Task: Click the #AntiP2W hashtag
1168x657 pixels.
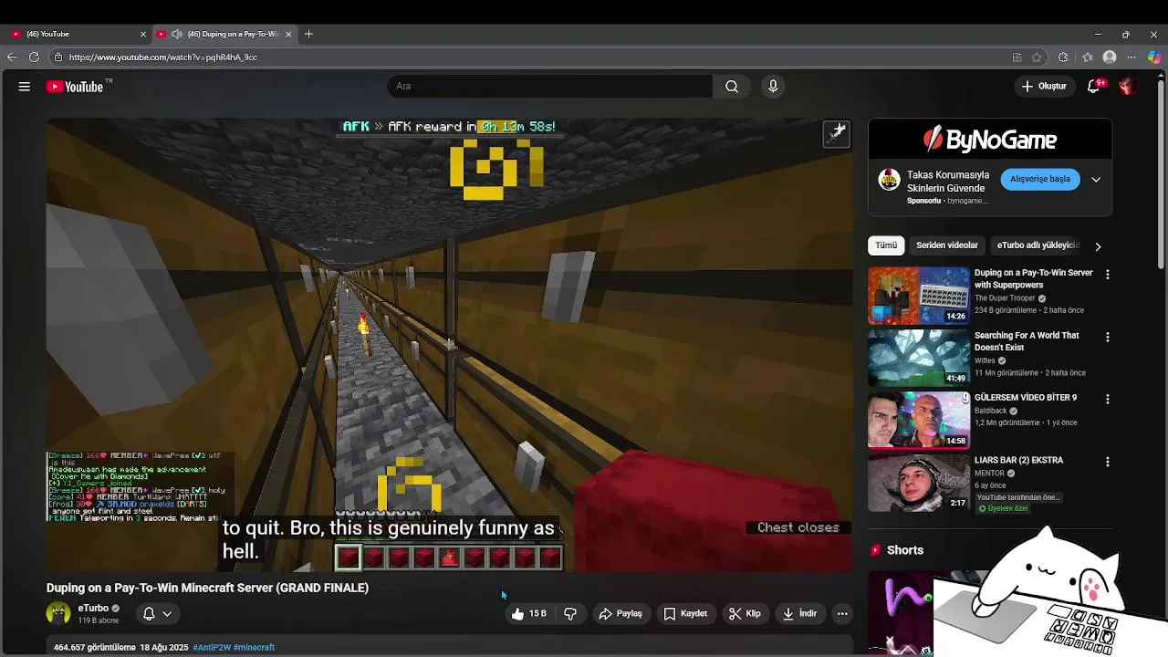Action: pyautogui.click(x=212, y=648)
